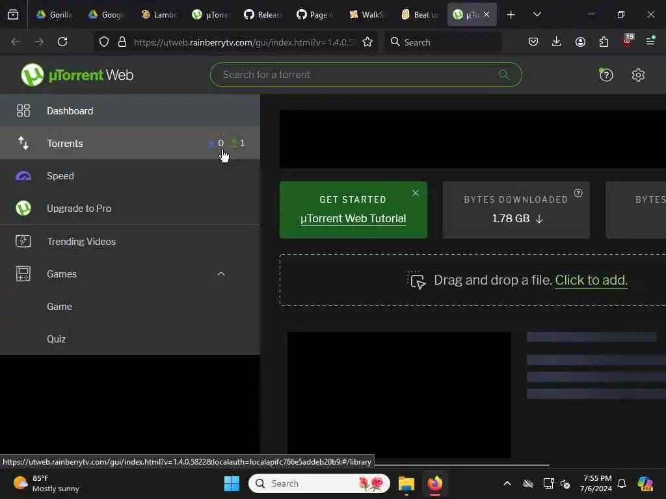Open the µTorrent Web Tutorial link

(x=353, y=218)
